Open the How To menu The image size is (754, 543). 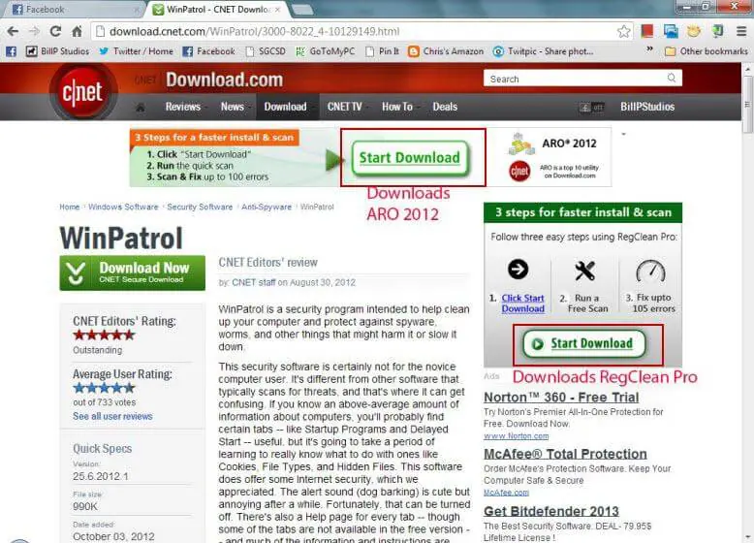click(397, 107)
